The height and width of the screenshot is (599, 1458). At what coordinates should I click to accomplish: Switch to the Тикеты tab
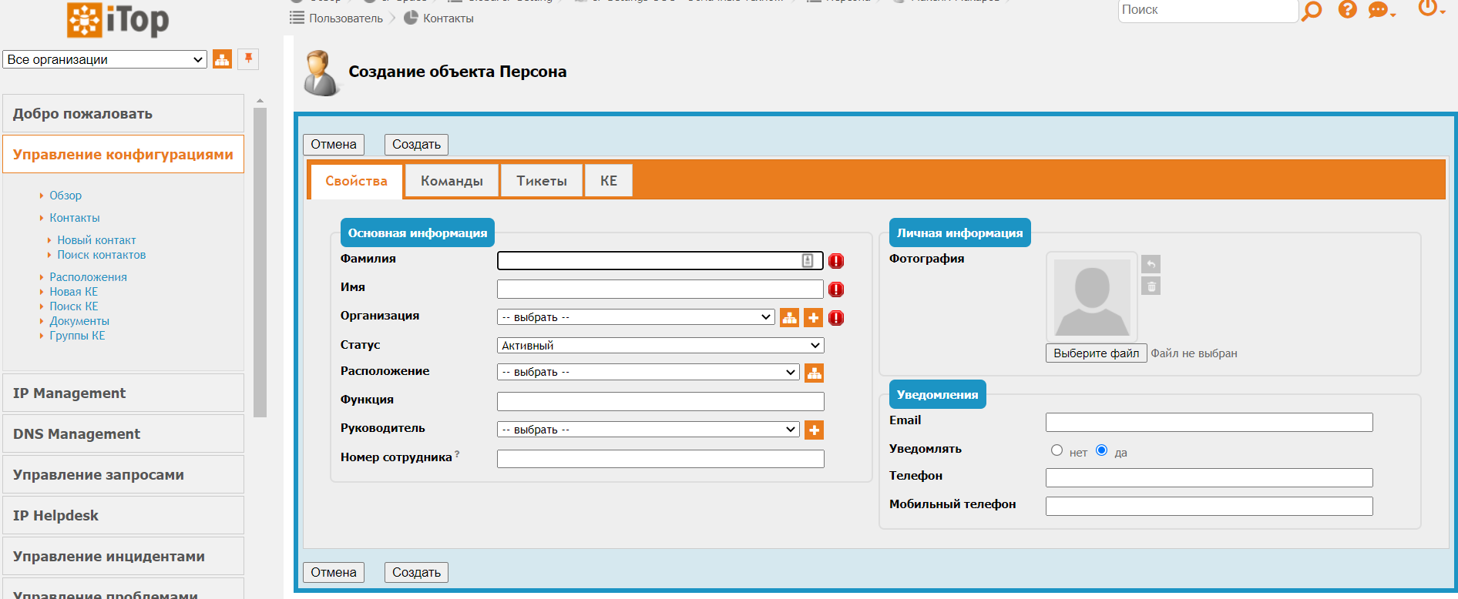(542, 181)
